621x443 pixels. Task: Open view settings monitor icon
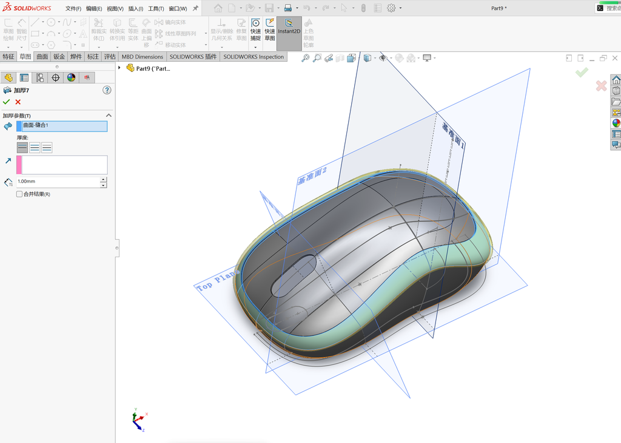point(427,58)
